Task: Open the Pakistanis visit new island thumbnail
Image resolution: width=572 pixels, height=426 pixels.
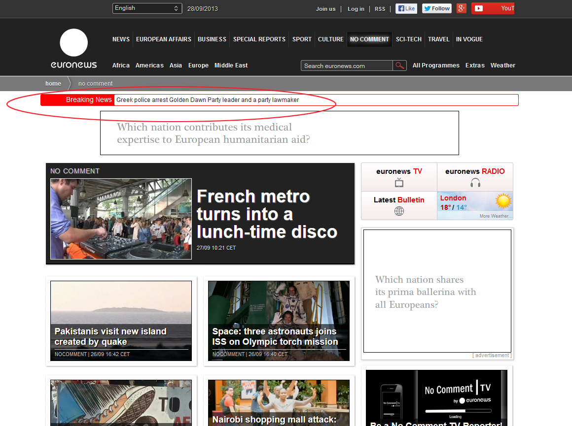Action: [121, 320]
